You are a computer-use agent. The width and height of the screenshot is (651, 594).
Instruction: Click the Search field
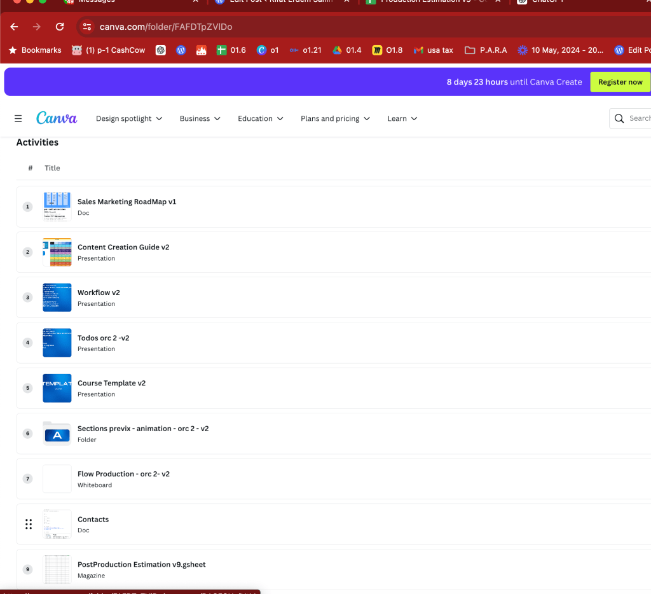pyautogui.click(x=630, y=118)
